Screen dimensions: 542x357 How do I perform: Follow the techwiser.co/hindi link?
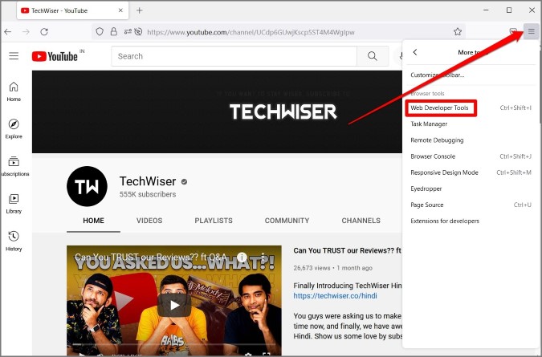pos(335,296)
